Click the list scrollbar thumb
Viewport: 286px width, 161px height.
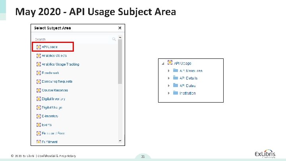coord(120,62)
